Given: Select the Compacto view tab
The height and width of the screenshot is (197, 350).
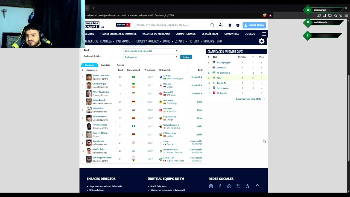Looking at the screenshot, I should (x=89, y=65).
